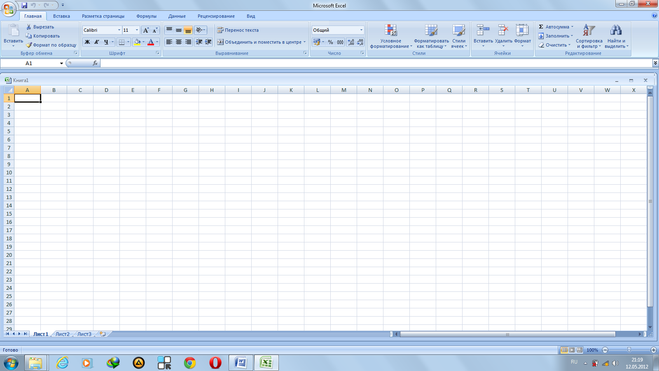Viewport: 659px width, 371px height.
Task: Open Format as Table (Форматировать как таблицу)
Action: (431, 36)
